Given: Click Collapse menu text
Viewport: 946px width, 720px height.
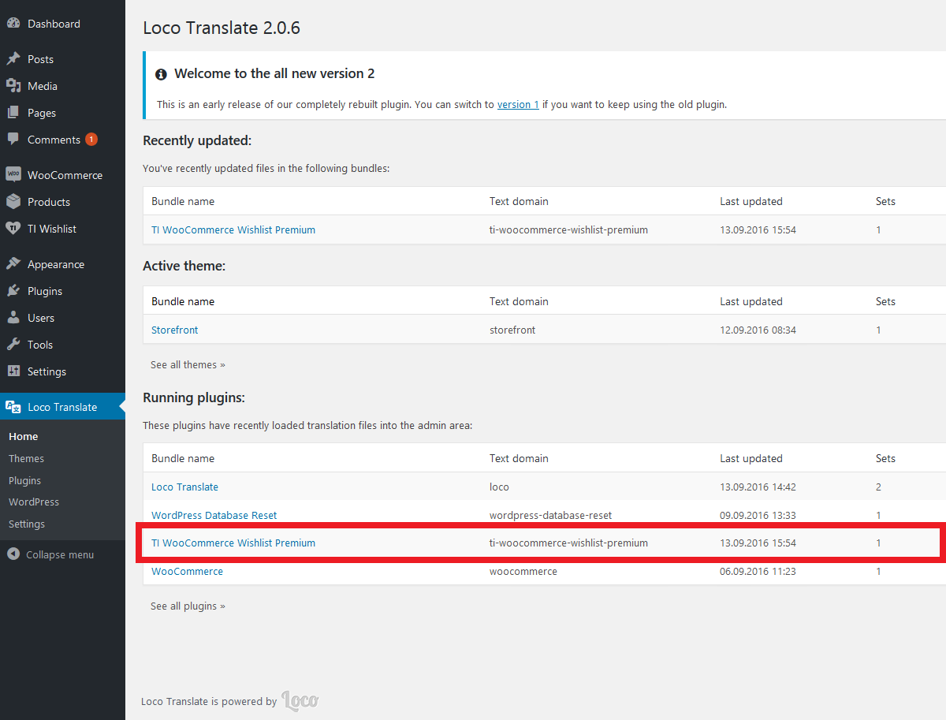Looking at the screenshot, I should tap(60, 554).
